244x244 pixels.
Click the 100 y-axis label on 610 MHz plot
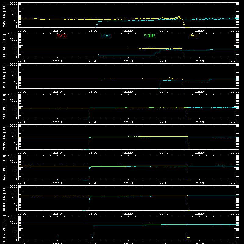click(15, 76)
